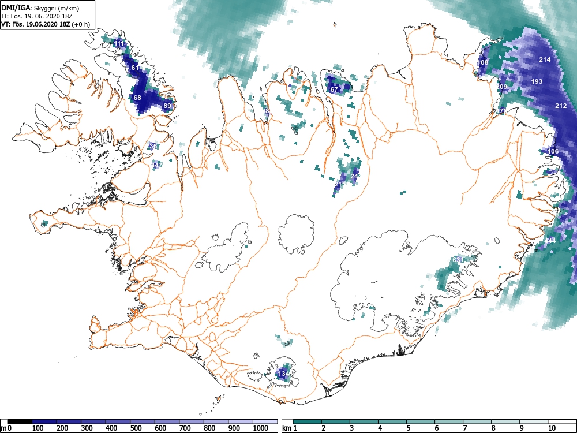Viewport: 577px width, 433px height.
Task: Click the 106 visibility value in Eastfjords
Action: (x=553, y=151)
